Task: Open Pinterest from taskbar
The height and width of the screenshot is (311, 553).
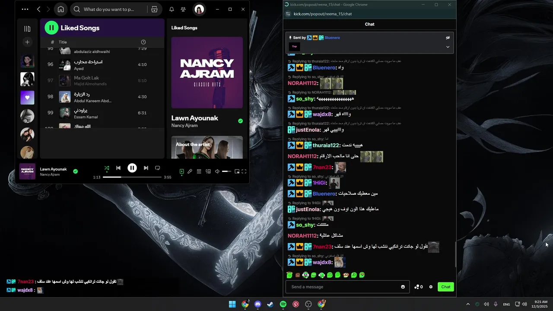Action: tap(296, 304)
